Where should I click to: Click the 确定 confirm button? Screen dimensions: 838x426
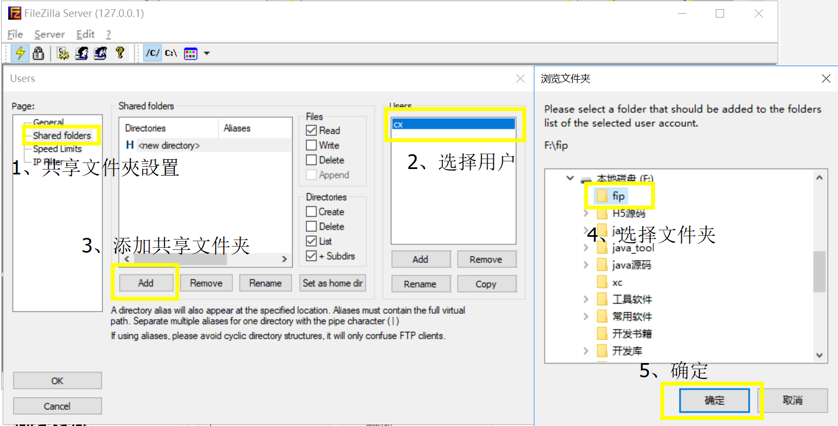click(714, 400)
